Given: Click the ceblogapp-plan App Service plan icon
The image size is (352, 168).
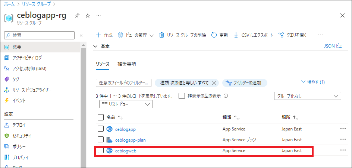Looking at the screenshot, I should pyautogui.click(x=109, y=140).
